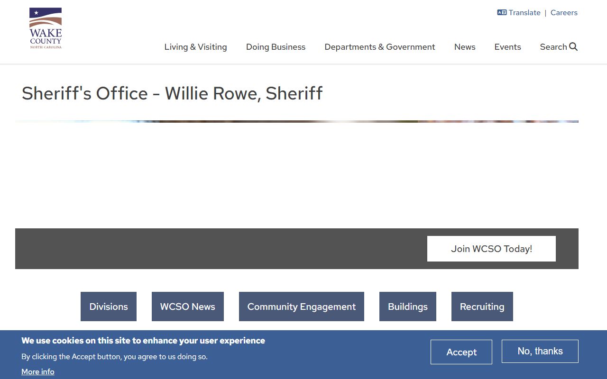Click the cookie notice headline text
Viewport: 607px width, 379px height.
pyautogui.click(x=143, y=341)
